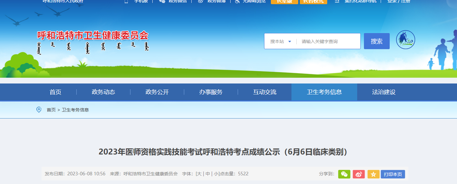Image resolution: width=457 pixels, height=184 pixels.
Task: Click the 政务微博 link text
Action: [x=216, y=1]
